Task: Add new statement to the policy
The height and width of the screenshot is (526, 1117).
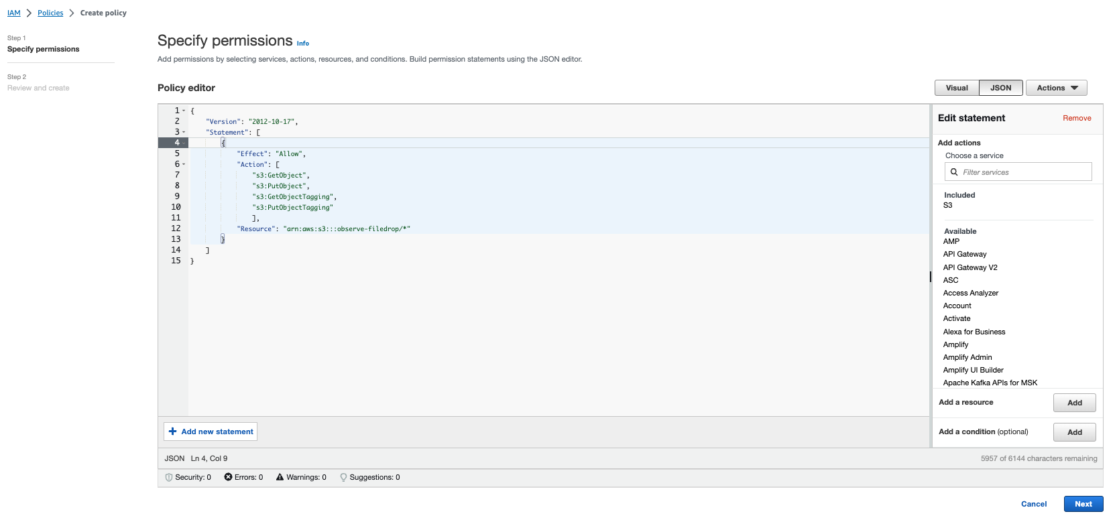Action: point(211,432)
